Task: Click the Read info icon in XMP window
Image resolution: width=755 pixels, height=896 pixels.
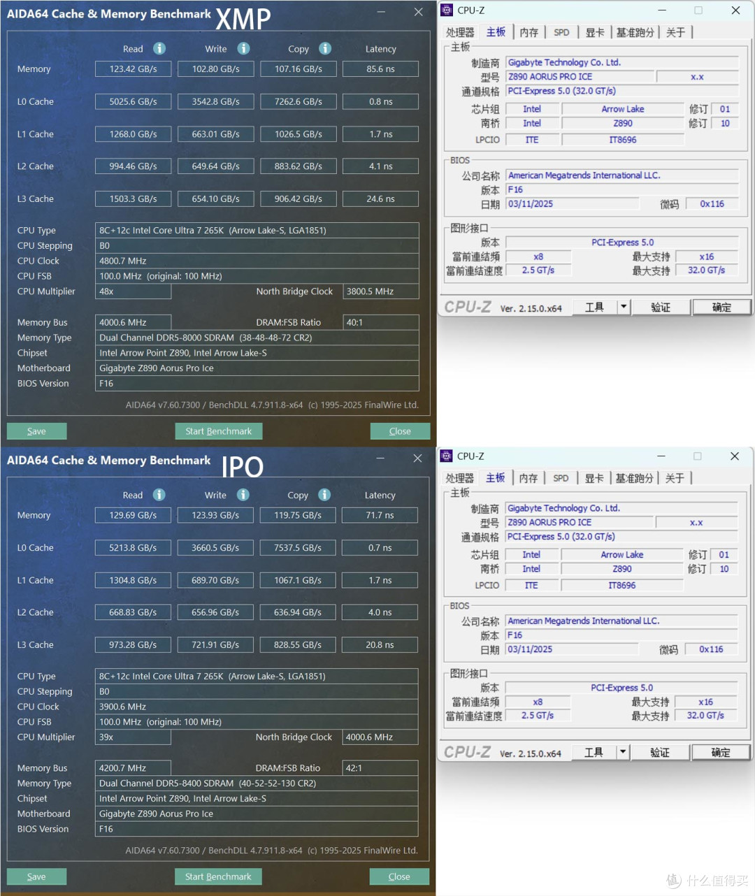Action: (159, 48)
